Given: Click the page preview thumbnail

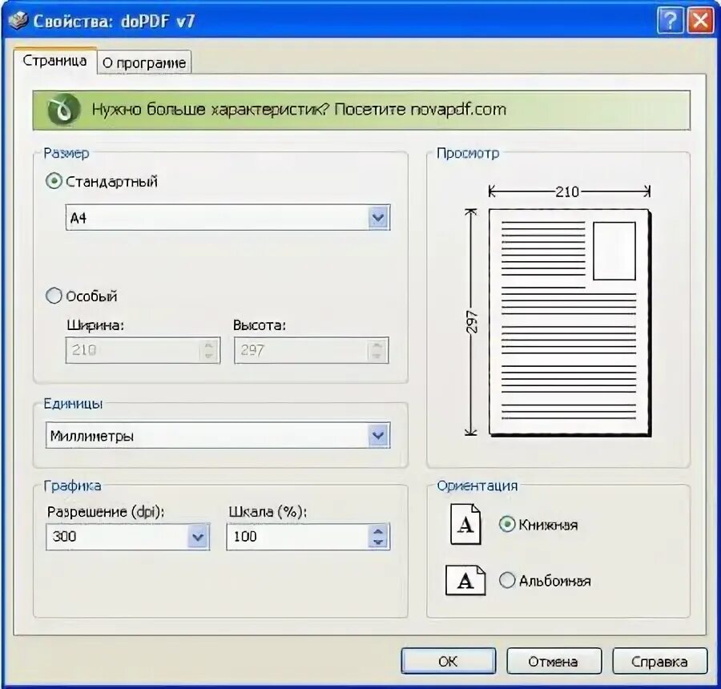Looking at the screenshot, I should pos(570,322).
